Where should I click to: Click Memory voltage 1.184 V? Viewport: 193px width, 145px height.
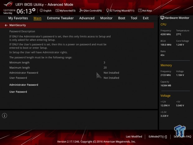coord(180,75)
